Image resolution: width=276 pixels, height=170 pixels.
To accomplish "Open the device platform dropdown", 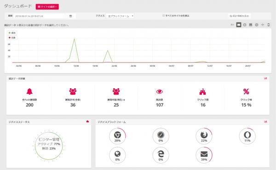I will point(120,16).
